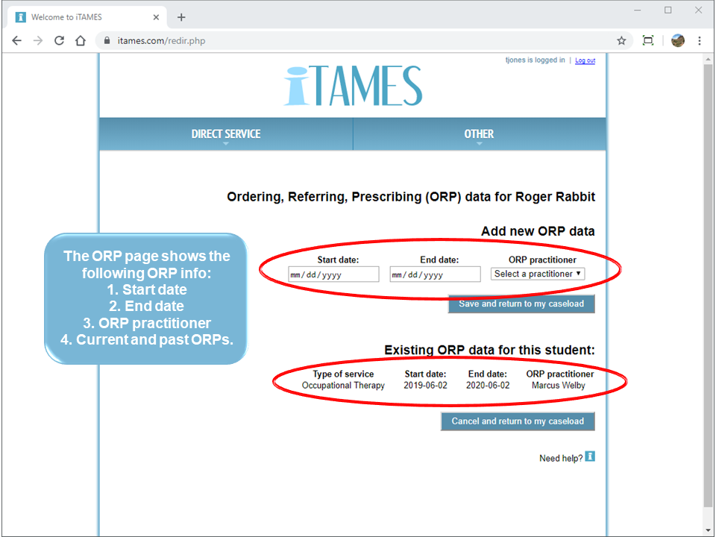
Task: Click Save and return to my caseload
Action: [521, 304]
